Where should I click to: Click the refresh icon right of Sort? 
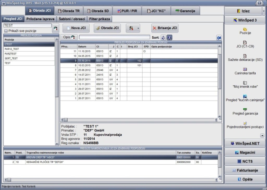pyautogui.click(x=219, y=38)
